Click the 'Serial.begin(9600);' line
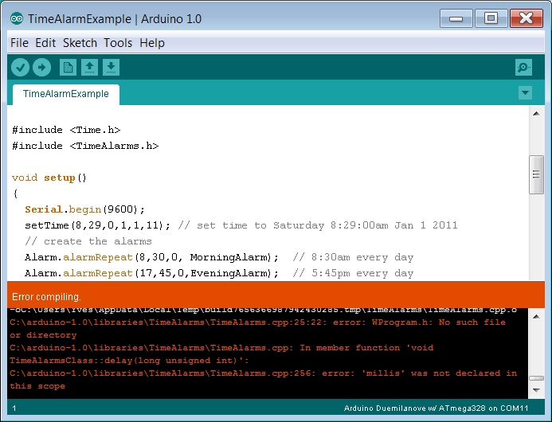 tap(84, 209)
